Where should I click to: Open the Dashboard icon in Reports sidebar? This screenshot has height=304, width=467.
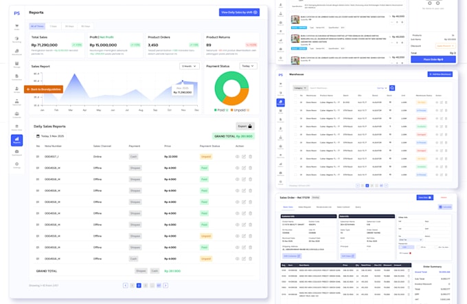pyautogui.click(x=16, y=151)
